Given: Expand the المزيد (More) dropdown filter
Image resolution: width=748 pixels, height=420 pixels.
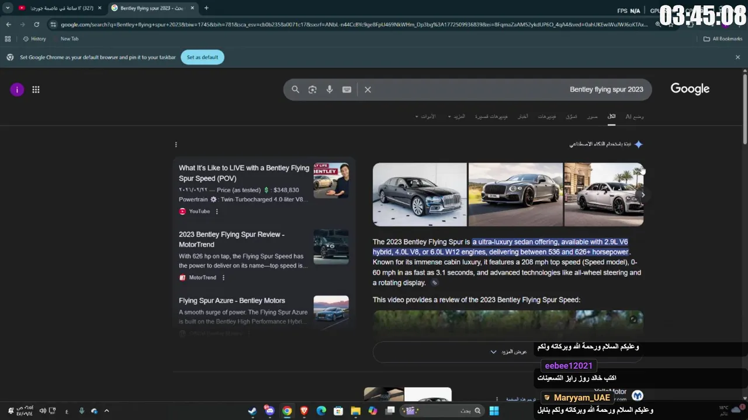Looking at the screenshot, I should click(456, 117).
